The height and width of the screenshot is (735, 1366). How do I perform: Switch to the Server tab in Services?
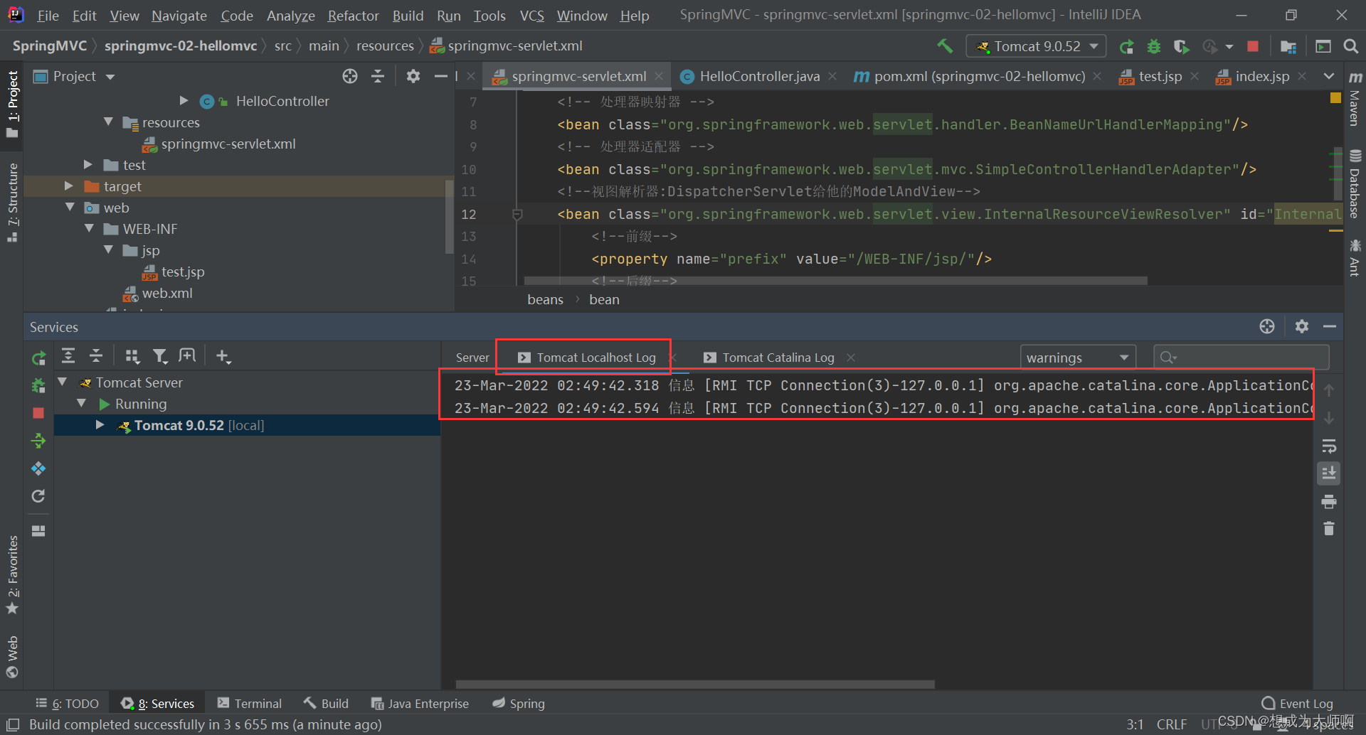[472, 358]
